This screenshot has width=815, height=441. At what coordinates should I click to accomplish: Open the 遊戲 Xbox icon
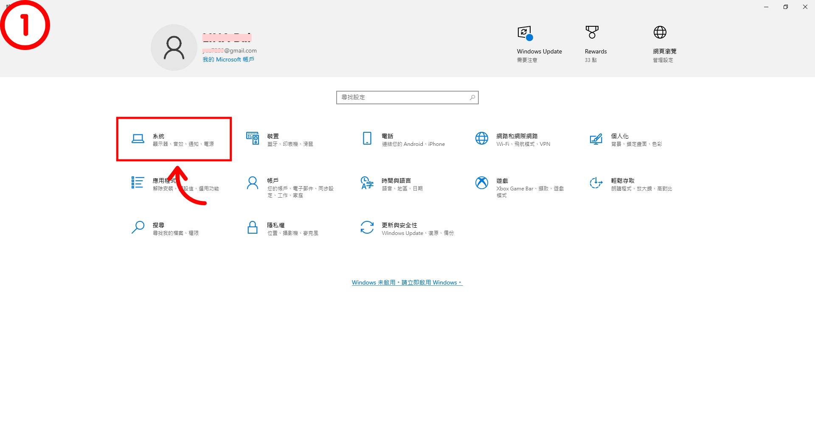tap(482, 183)
